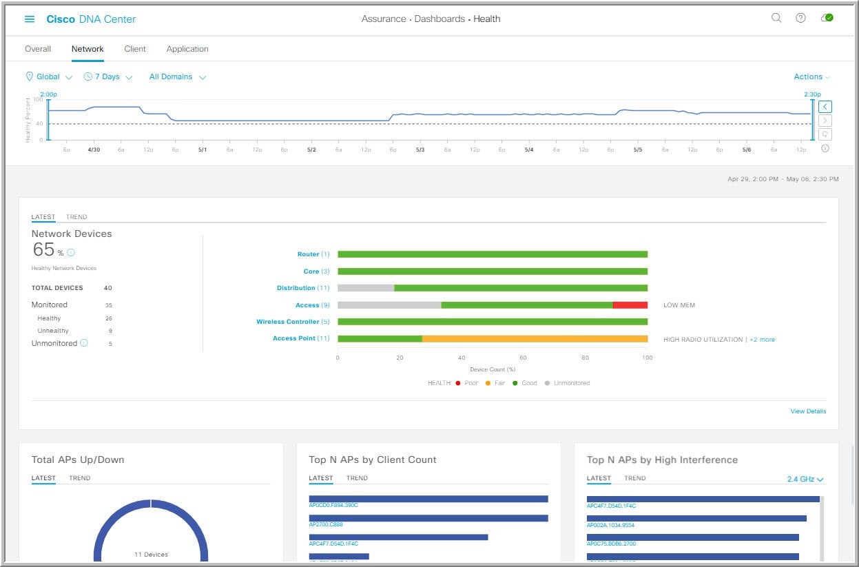The width and height of the screenshot is (859, 567).
Task: Expand the Global location dropdown
Action: point(48,77)
